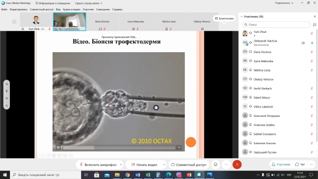
Task: Collapse the Участники (16) panel
Action: (x=241, y=16)
